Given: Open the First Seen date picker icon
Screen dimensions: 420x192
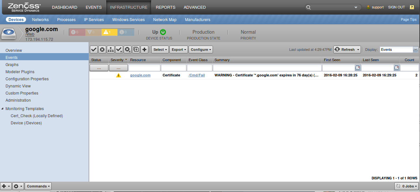Looking at the screenshot, I should 357,68.
